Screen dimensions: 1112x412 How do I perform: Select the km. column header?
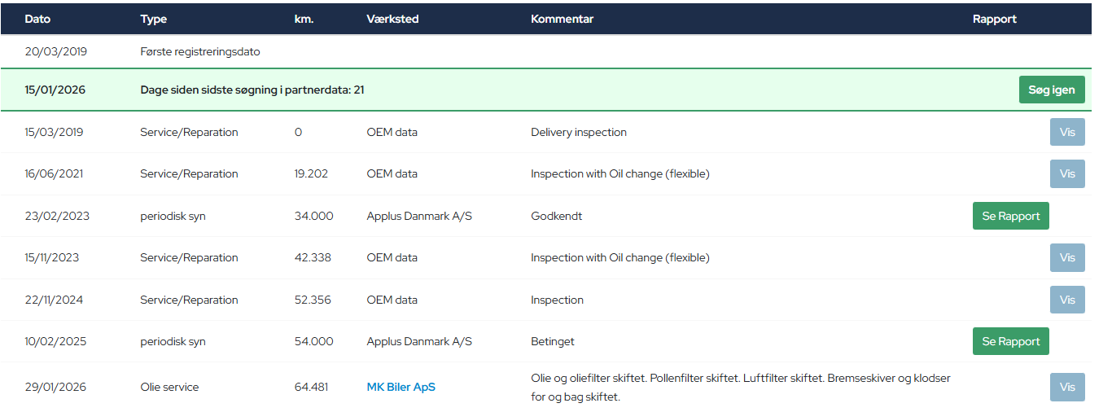coord(304,19)
